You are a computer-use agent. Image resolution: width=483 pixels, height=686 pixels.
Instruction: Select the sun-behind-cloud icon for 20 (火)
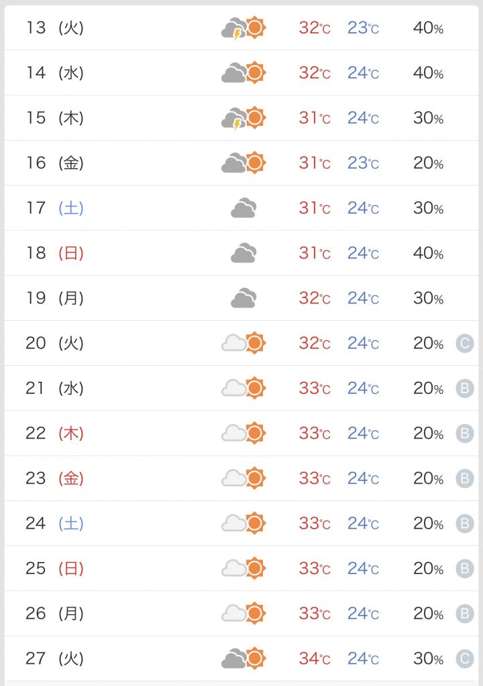pos(244,343)
